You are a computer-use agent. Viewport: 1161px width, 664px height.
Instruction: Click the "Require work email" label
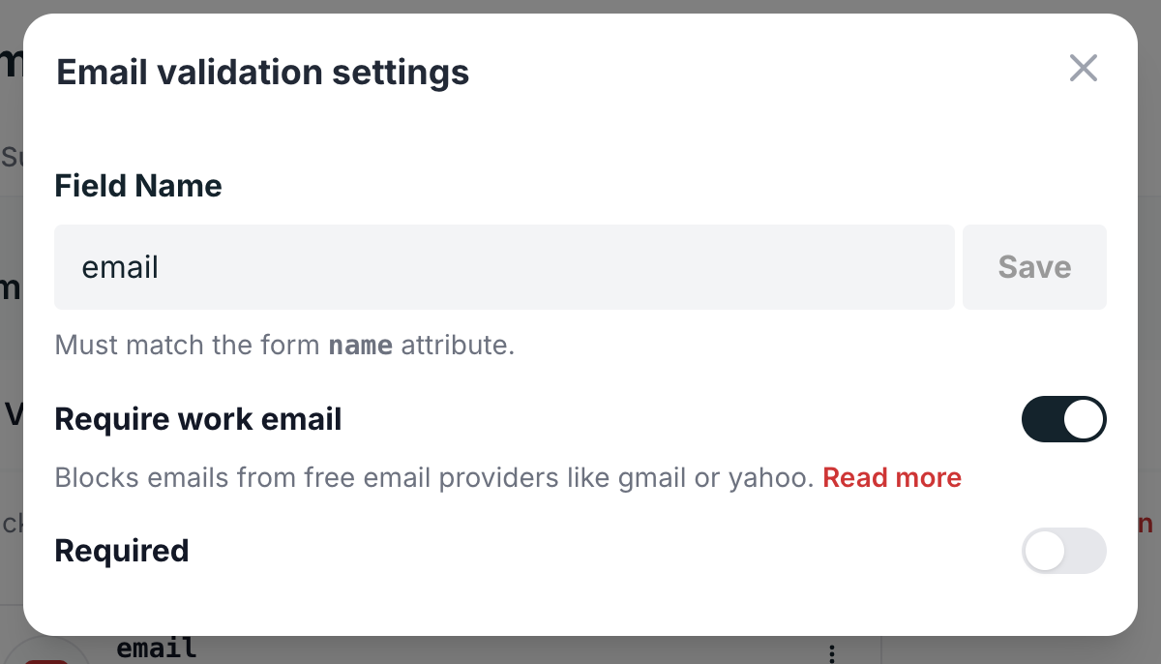pos(197,419)
